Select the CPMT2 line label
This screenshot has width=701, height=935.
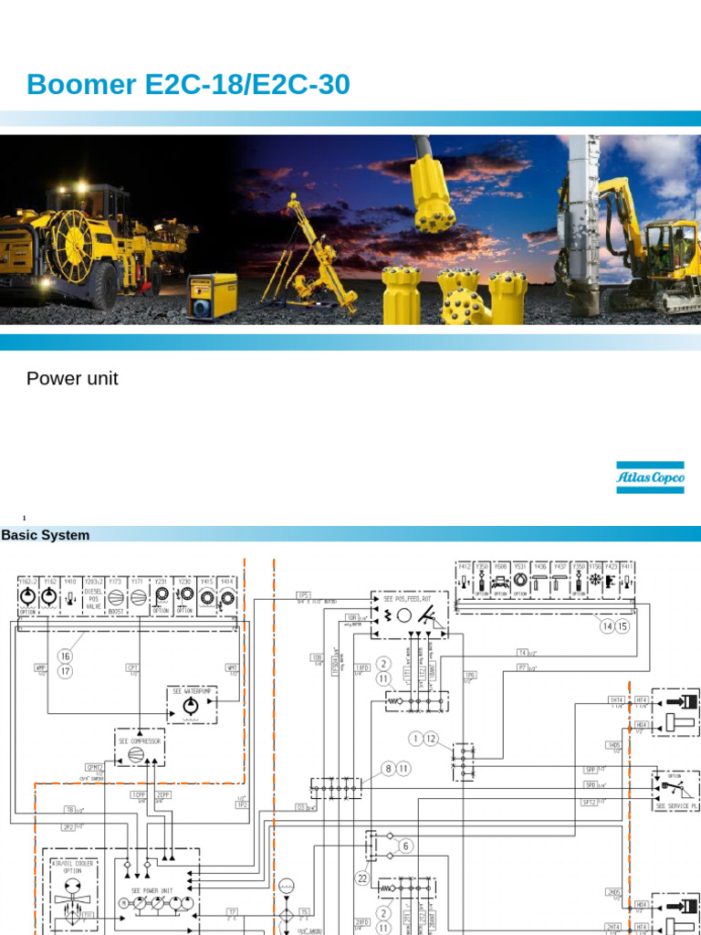tap(94, 767)
